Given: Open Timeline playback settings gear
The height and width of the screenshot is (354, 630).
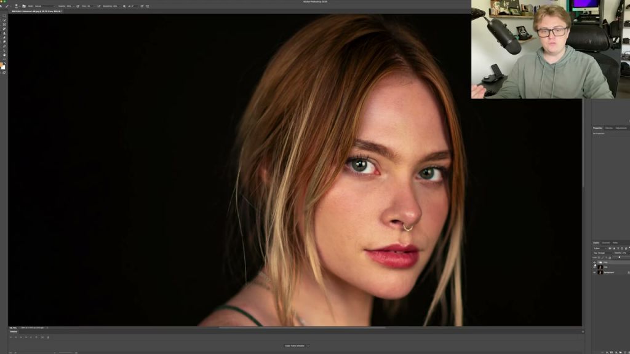Looking at the screenshot, I should (x=36, y=337).
